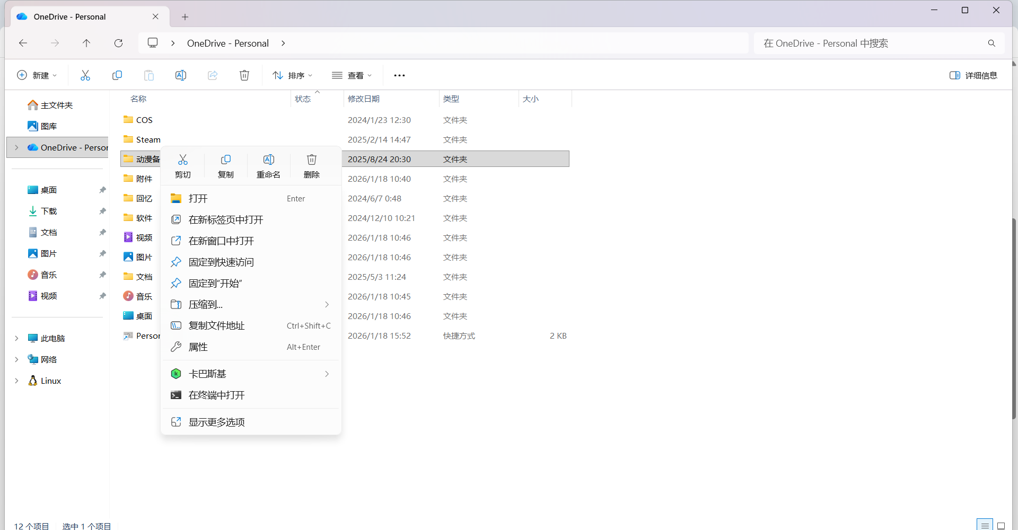
Task: Click OneDrive - Personal breadcrumb
Action: coord(228,43)
